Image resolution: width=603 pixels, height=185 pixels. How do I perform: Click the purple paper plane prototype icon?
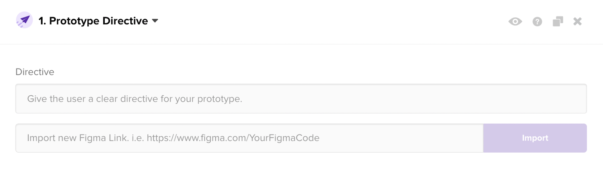[x=24, y=20]
